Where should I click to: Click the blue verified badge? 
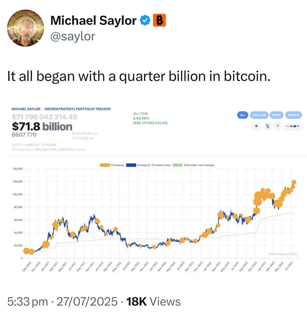(x=145, y=21)
